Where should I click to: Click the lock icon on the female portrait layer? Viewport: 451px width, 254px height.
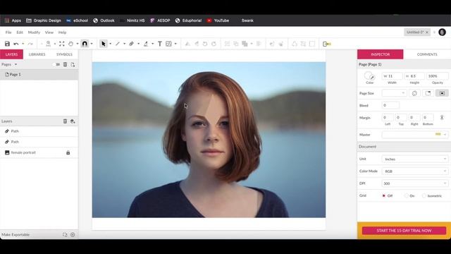(x=68, y=152)
